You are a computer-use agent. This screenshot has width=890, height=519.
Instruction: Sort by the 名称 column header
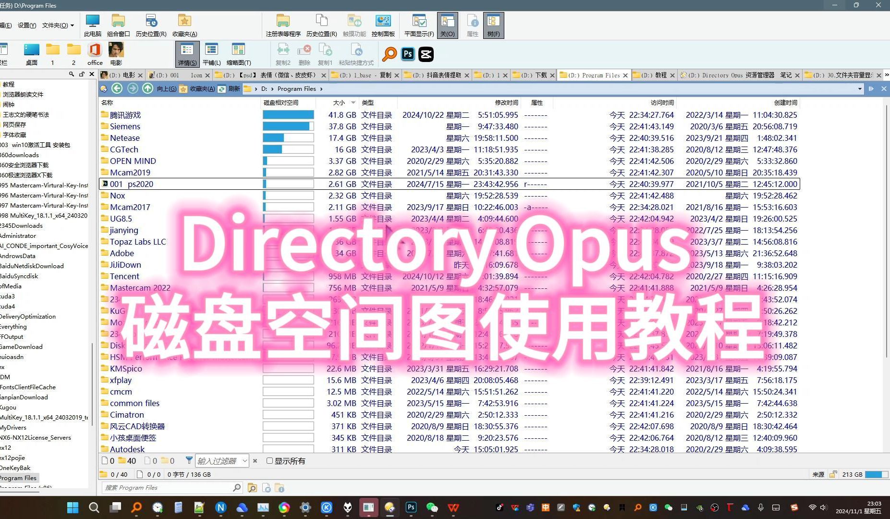click(107, 102)
